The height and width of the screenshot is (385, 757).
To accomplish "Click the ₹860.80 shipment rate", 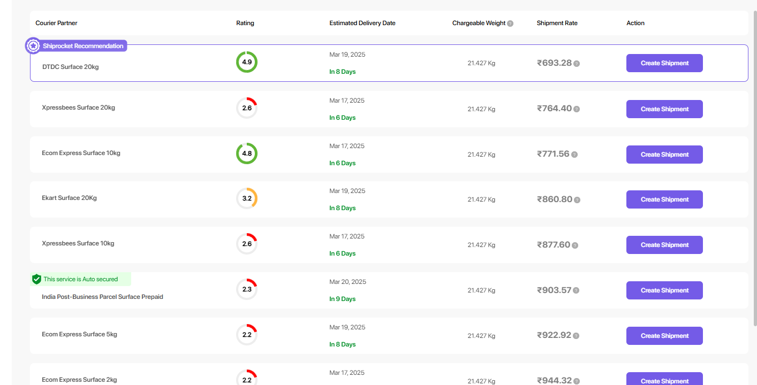I will tap(555, 199).
